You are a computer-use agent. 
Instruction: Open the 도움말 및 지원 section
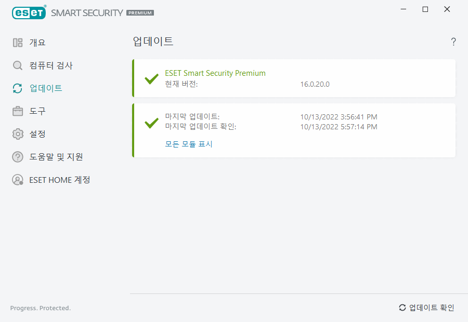click(55, 157)
